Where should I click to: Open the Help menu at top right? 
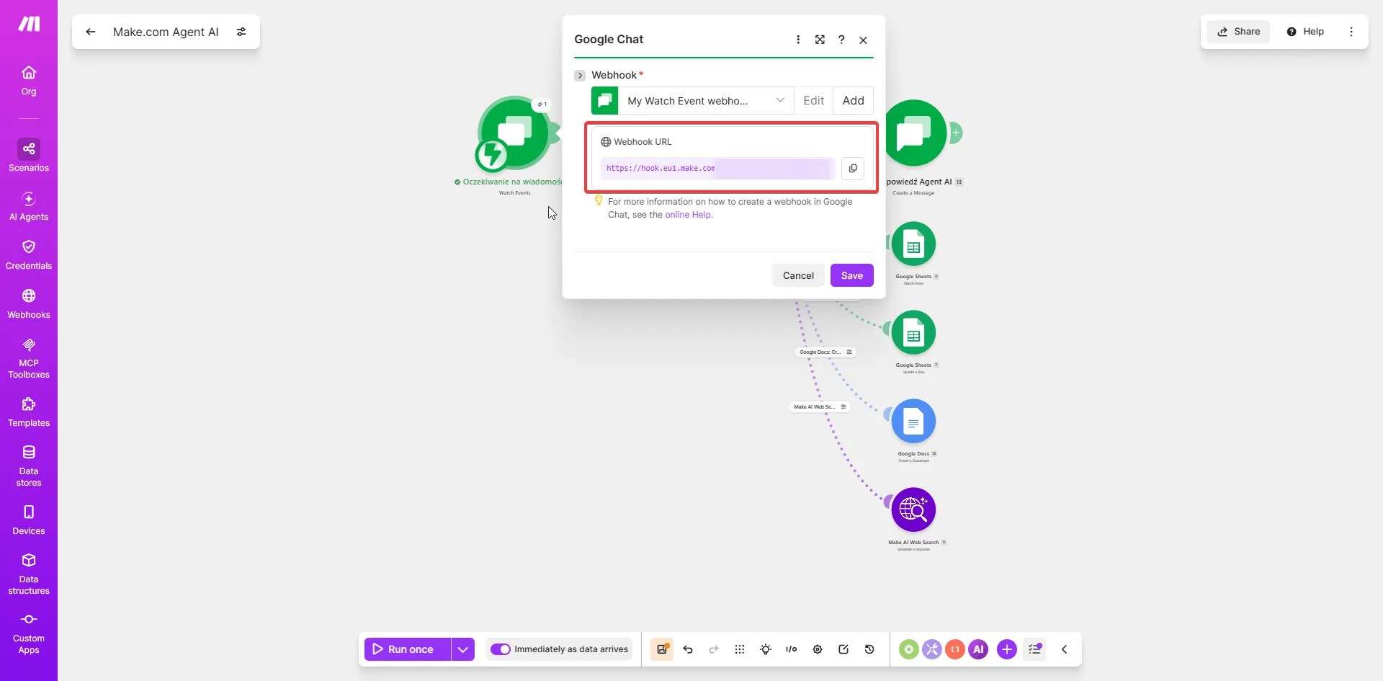pyautogui.click(x=1305, y=32)
